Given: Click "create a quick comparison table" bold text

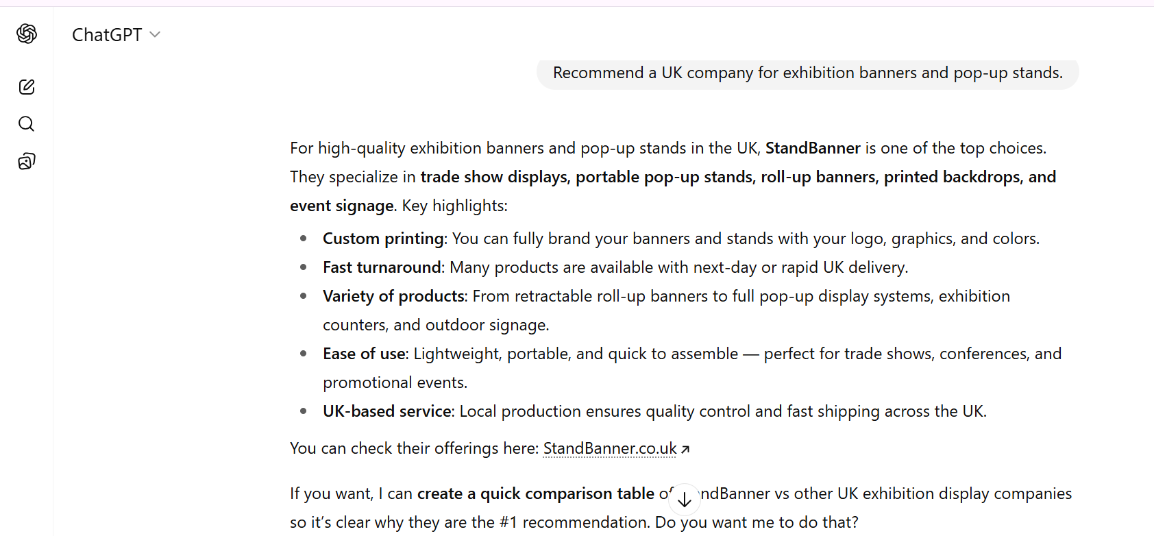Looking at the screenshot, I should (x=535, y=494).
